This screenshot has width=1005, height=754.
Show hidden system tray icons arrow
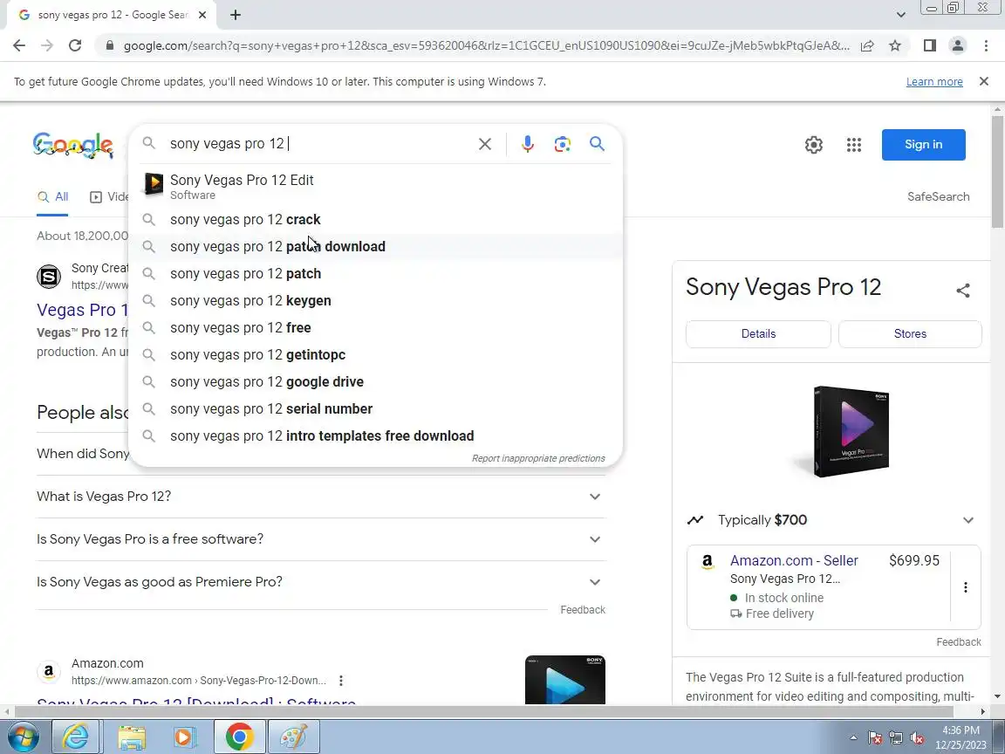[853, 738]
